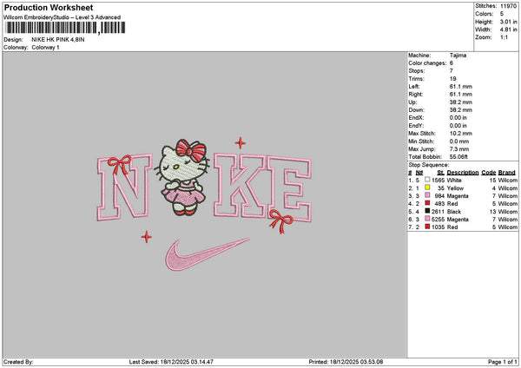The image size is (521, 368).
Task: Click the 'Last Saved: 18/12/2025 03.14.47' footer text
Action: [171, 362]
